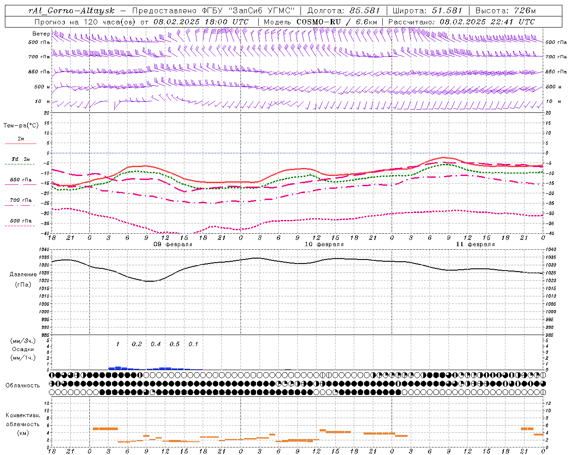The image size is (569, 455).
Task: Select the longitude value 85.581
Action: pyautogui.click(x=365, y=11)
